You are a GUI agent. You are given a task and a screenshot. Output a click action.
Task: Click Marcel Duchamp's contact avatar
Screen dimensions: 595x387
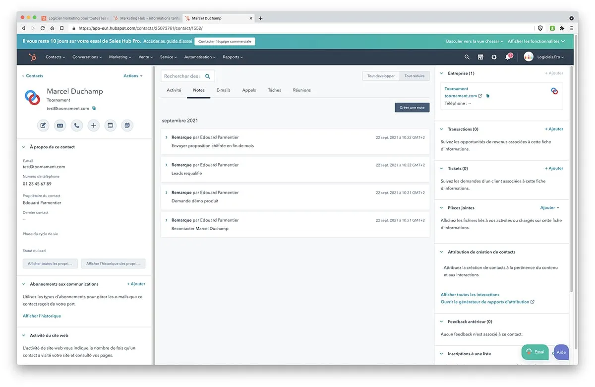[x=32, y=97]
